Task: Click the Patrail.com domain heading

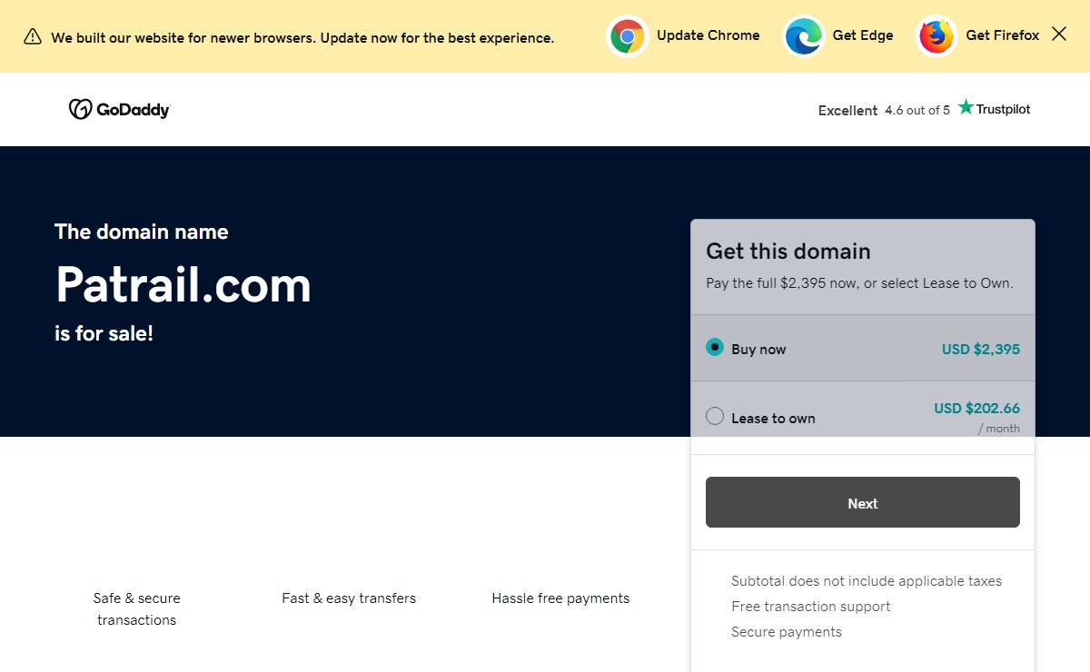Action: tap(183, 284)
